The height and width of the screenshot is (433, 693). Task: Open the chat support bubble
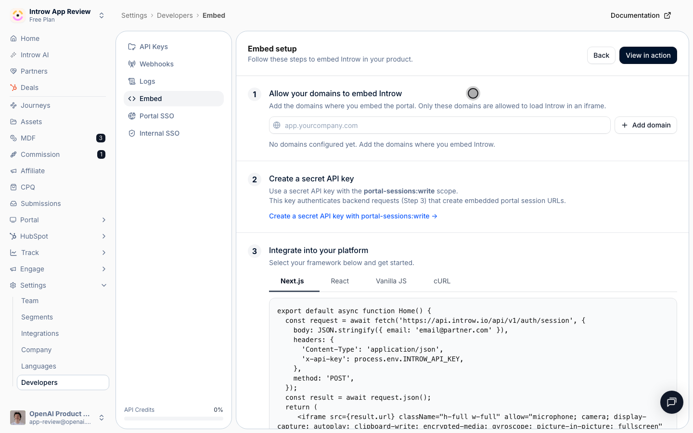672,402
